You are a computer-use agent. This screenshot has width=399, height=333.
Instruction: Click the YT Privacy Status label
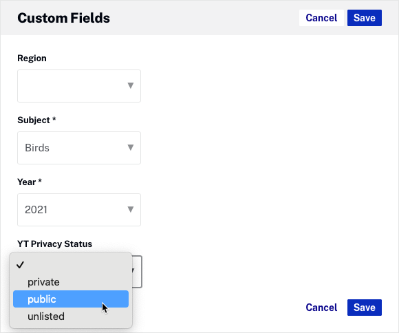[55, 244]
